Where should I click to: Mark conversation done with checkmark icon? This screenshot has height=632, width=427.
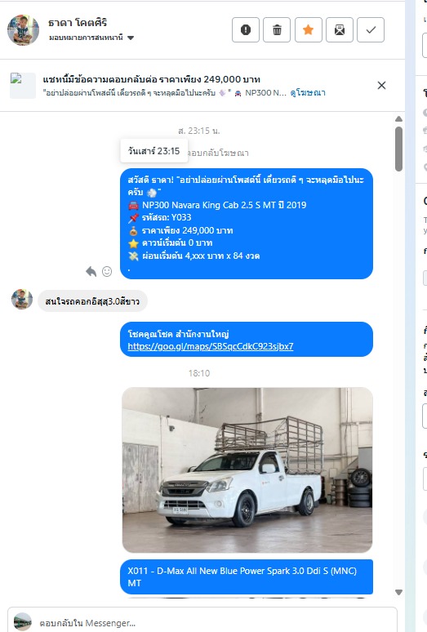[x=371, y=30]
